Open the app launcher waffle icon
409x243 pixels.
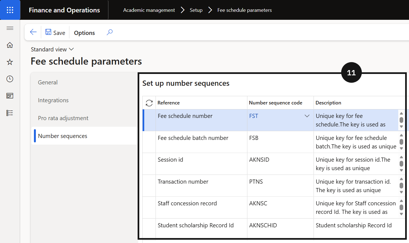pos(10,10)
